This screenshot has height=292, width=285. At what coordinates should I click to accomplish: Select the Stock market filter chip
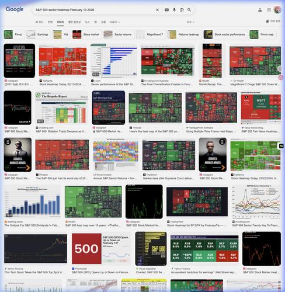point(87,34)
